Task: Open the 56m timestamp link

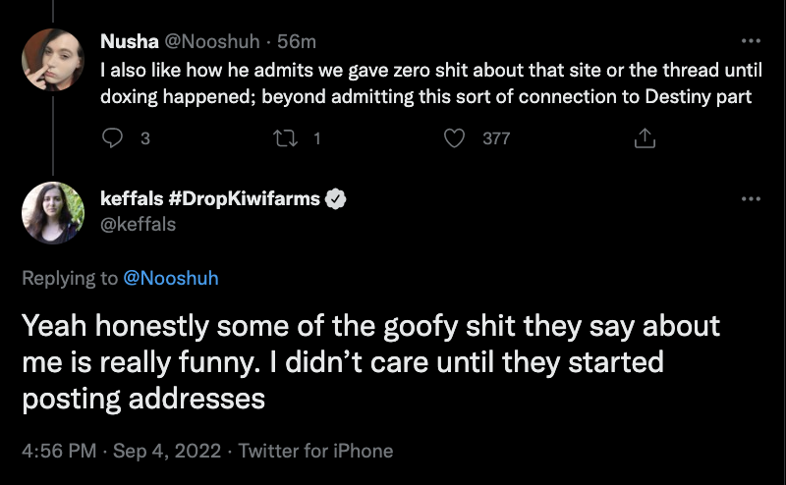Action: point(297,41)
